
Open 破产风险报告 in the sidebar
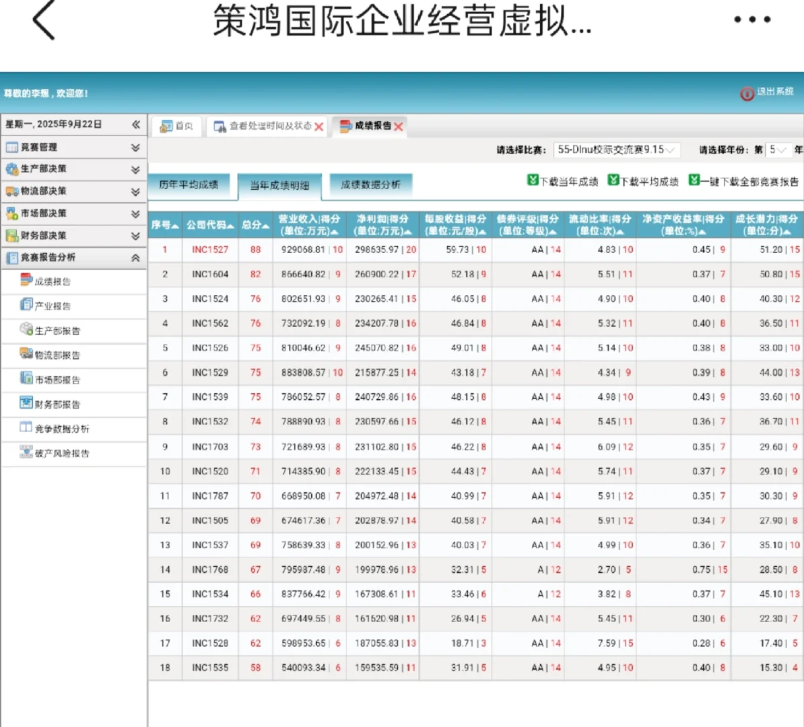(61, 453)
